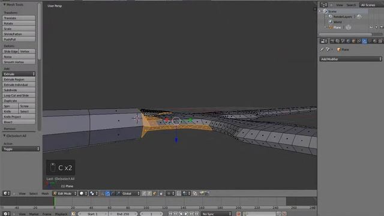
Task: Open Object Constraints properties tab
Action: click(359, 41)
